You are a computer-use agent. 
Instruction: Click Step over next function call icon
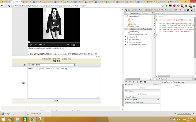pyautogui.click(x=130, y=82)
